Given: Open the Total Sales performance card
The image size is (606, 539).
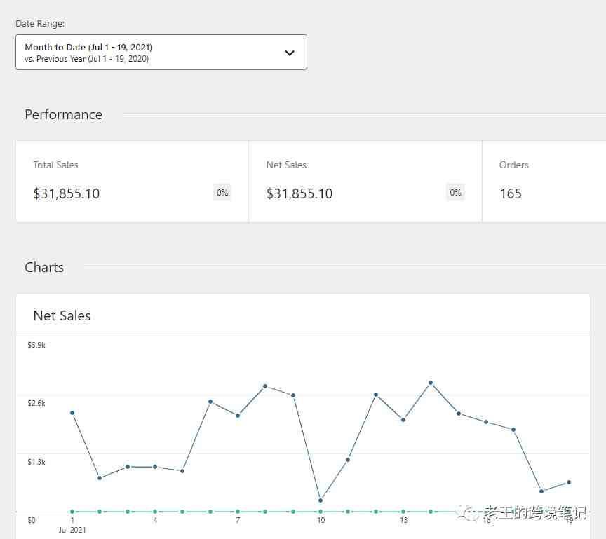Looking at the screenshot, I should 132,182.
